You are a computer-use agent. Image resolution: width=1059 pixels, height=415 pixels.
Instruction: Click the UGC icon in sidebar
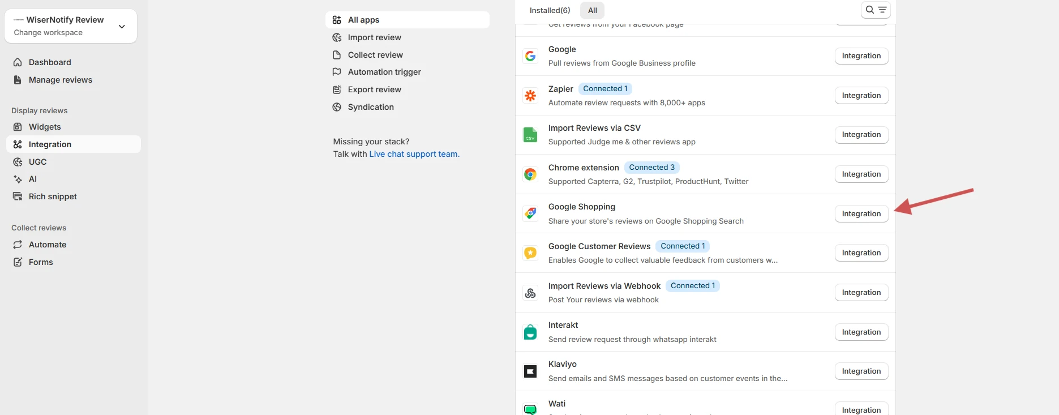(18, 162)
